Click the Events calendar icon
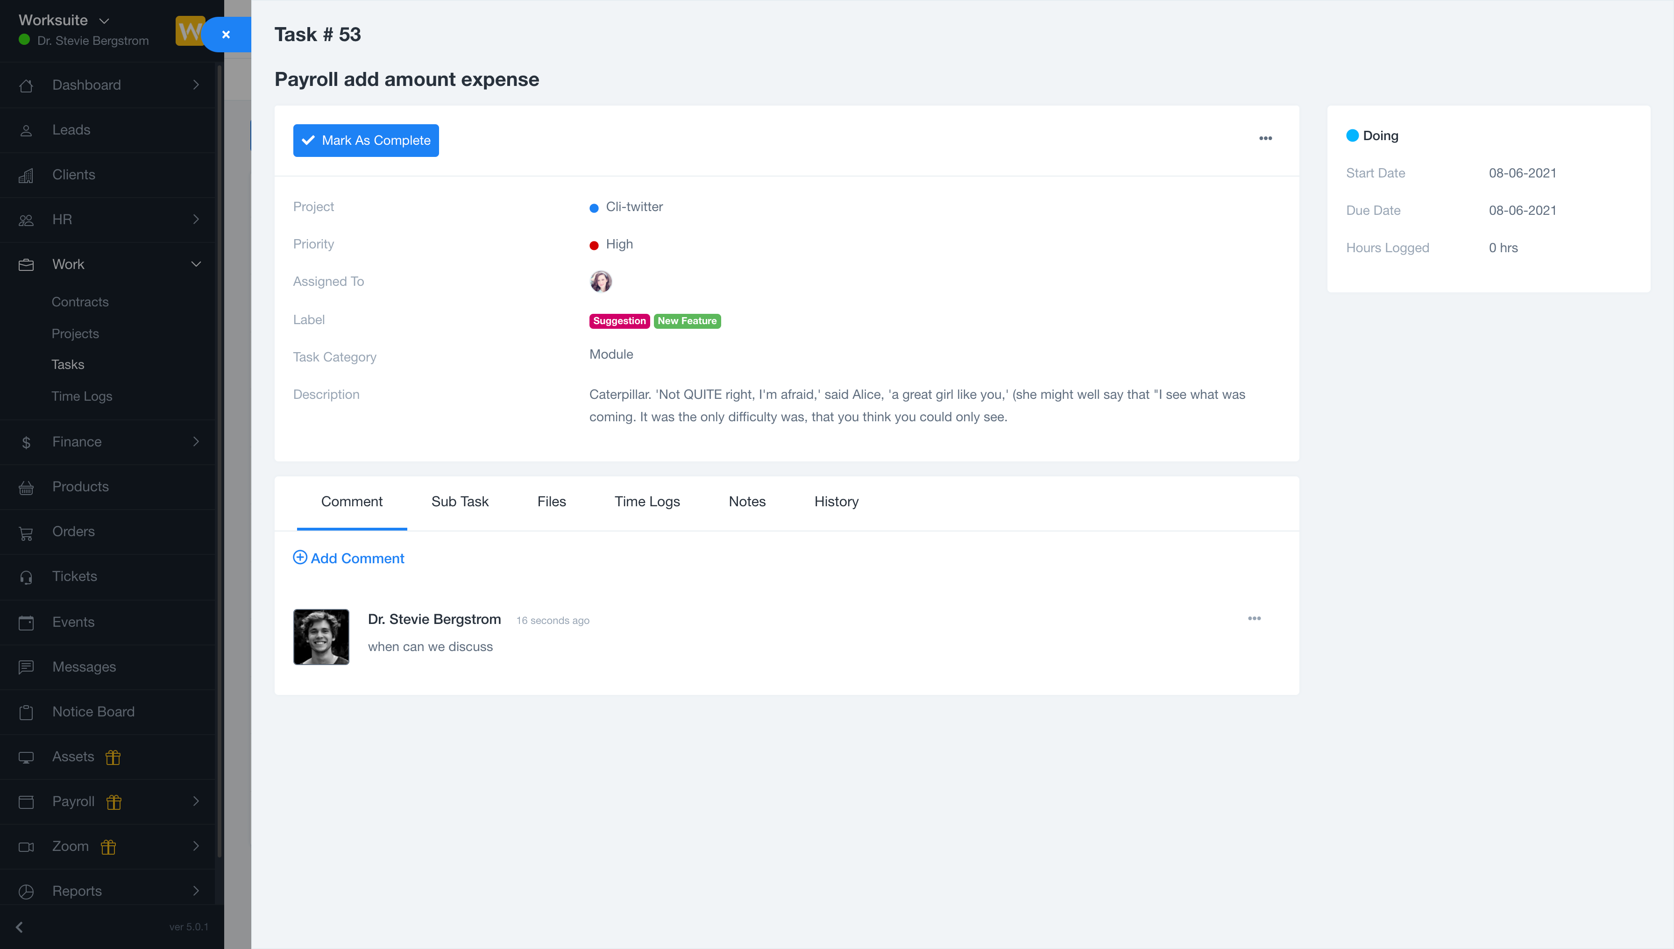This screenshot has height=949, width=1674. tap(26, 623)
